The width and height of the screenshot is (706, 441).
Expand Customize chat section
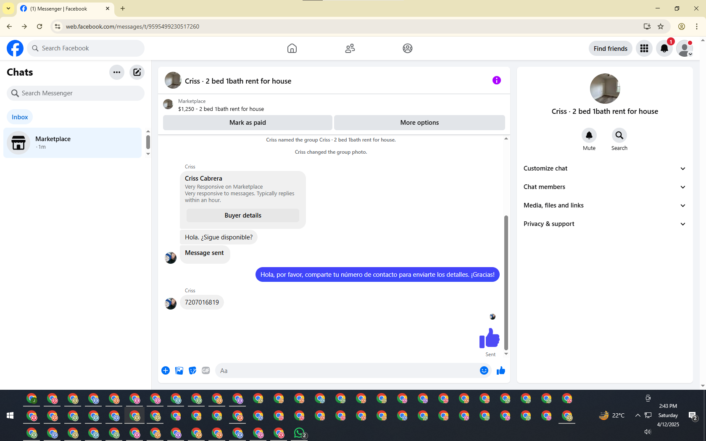pos(605,168)
